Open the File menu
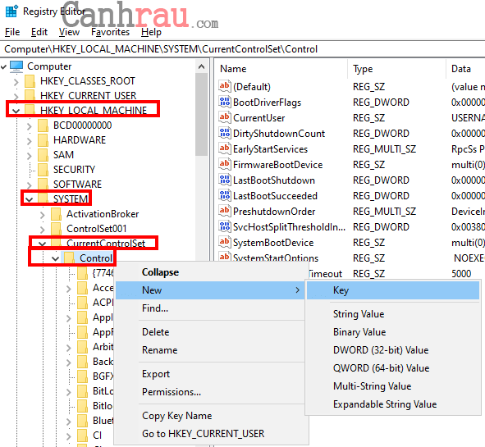 coord(12,32)
